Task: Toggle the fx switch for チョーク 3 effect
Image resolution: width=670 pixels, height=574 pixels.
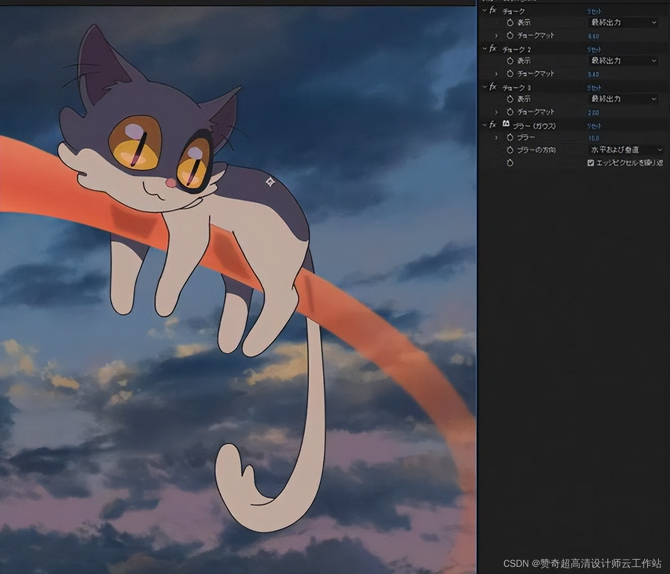Action: coord(492,87)
